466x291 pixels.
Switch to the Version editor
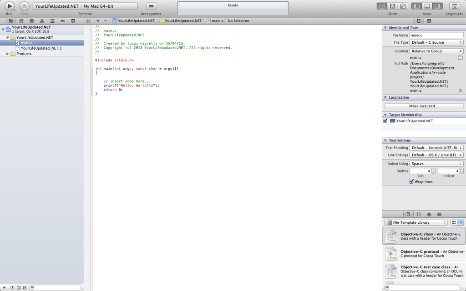click(403, 6)
